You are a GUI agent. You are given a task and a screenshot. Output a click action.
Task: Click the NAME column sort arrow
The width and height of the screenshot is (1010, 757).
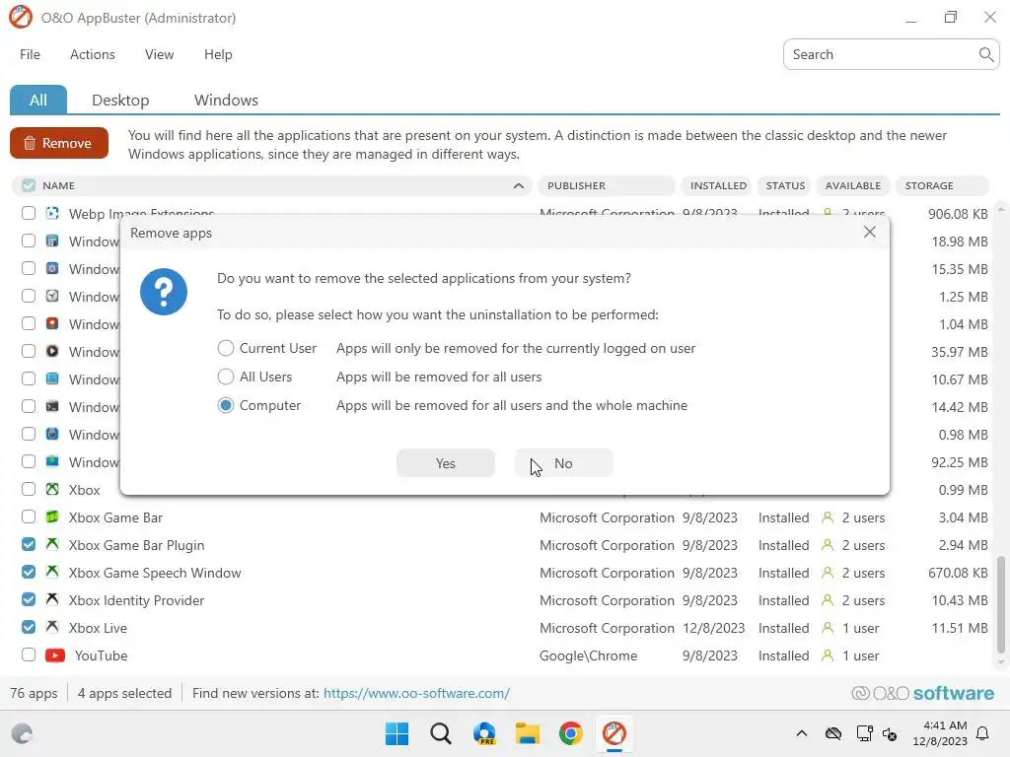point(519,185)
